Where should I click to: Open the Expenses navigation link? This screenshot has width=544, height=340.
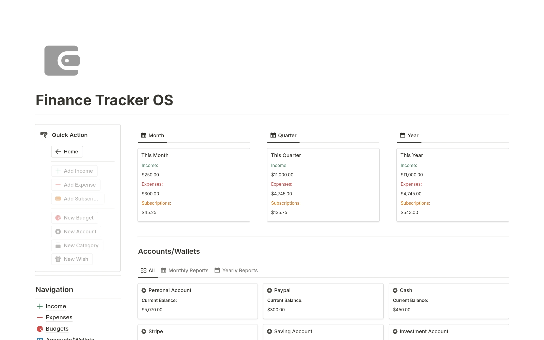[59, 317]
